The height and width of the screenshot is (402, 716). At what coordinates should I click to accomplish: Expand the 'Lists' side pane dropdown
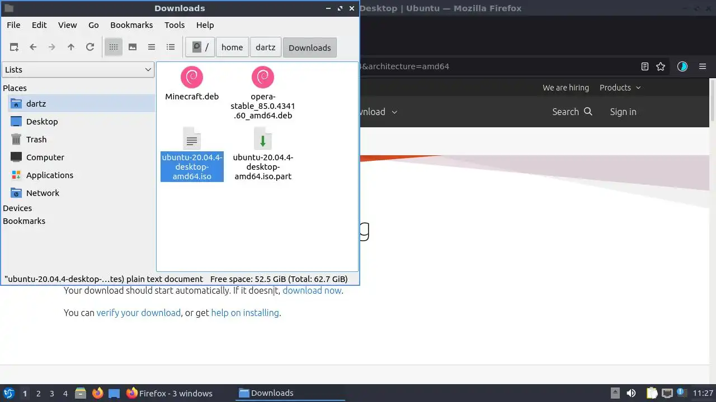(x=78, y=70)
